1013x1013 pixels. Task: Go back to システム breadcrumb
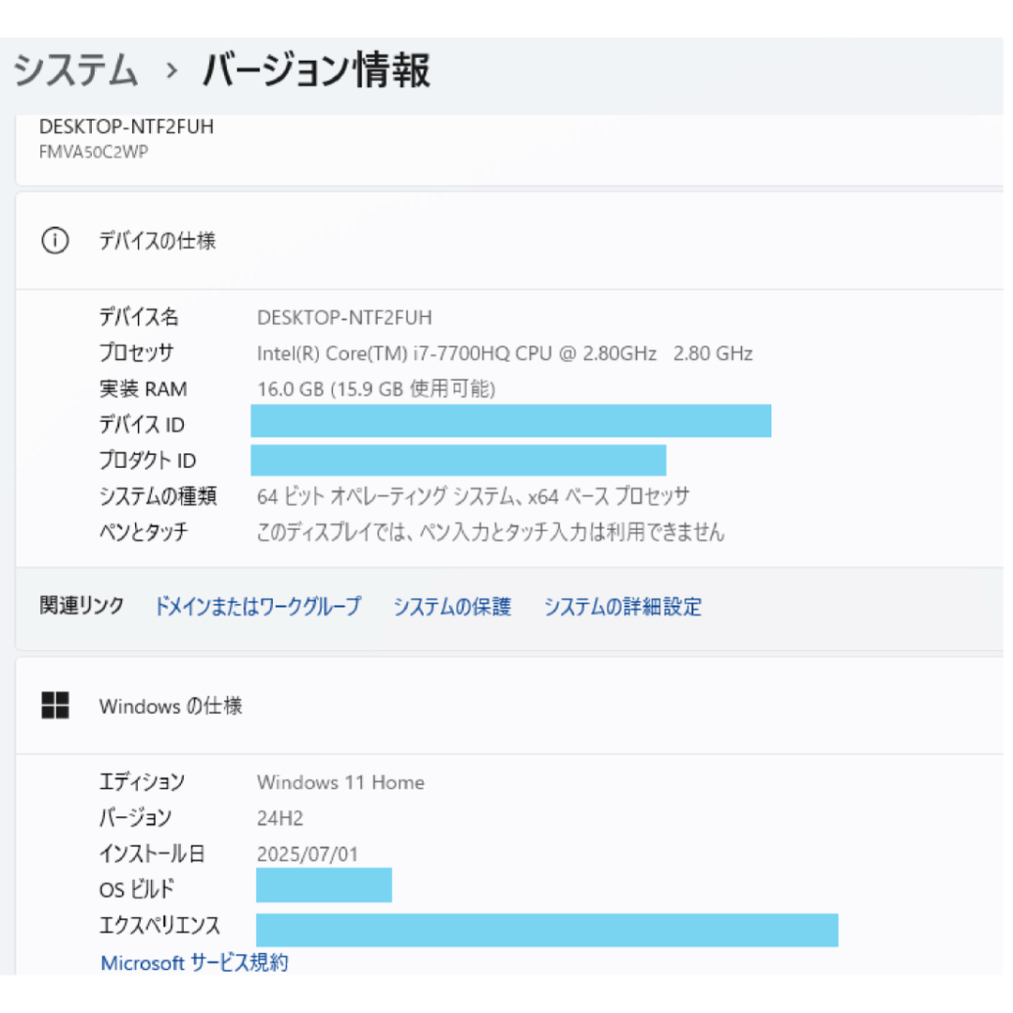[76, 71]
